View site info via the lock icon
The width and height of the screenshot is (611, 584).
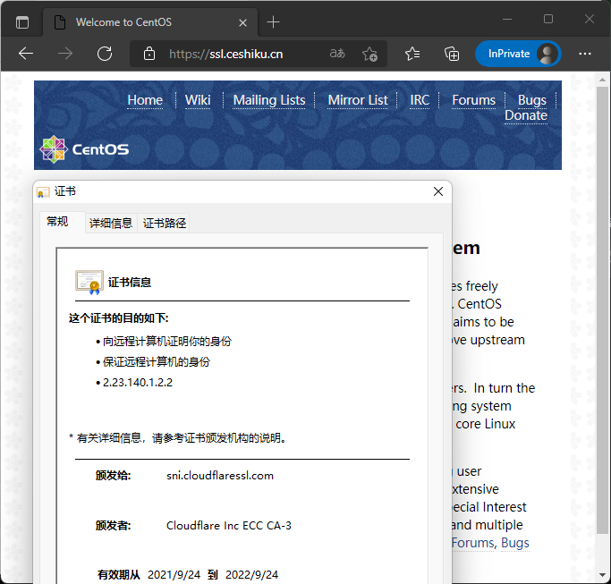(149, 54)
